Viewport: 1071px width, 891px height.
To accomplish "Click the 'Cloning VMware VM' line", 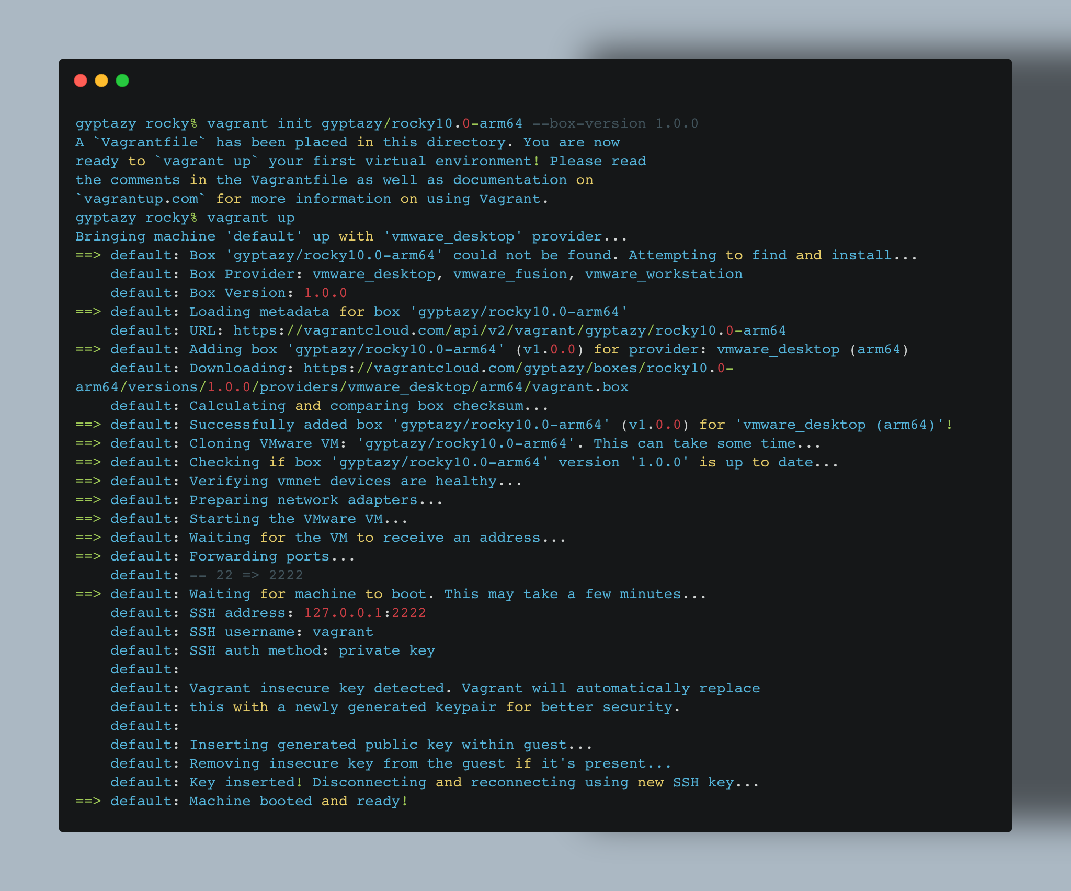I will pos(448,444).
